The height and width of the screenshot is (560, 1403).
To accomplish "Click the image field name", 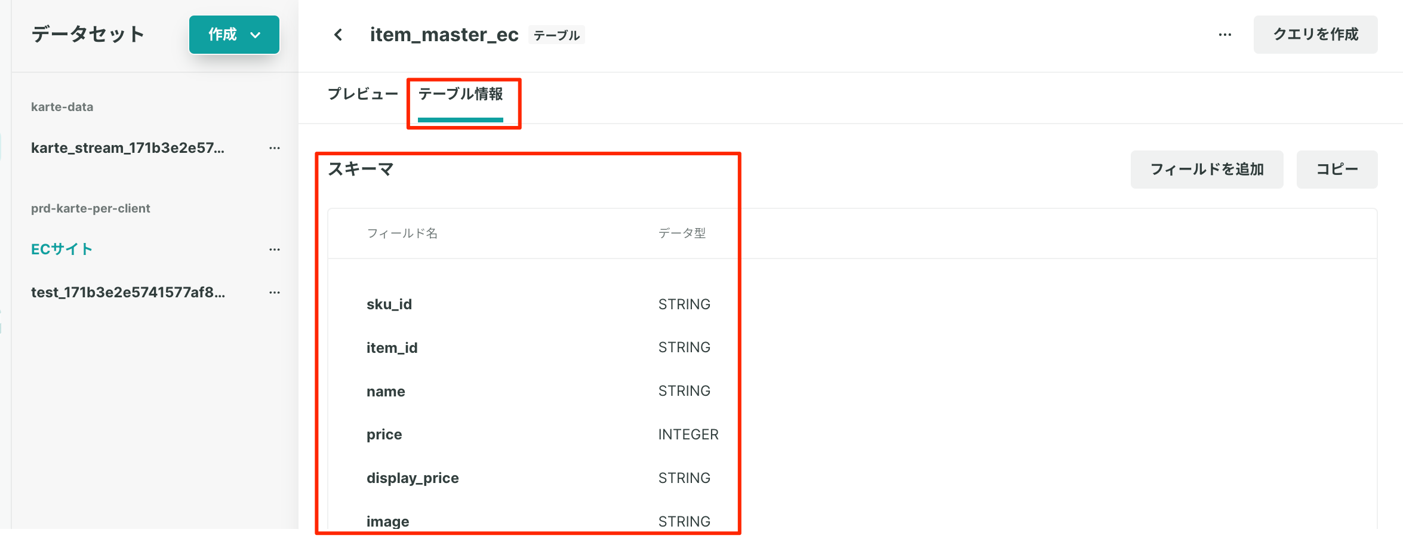I will point(387,522).
